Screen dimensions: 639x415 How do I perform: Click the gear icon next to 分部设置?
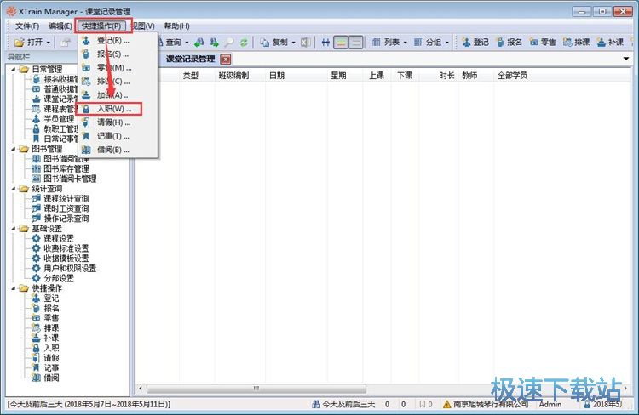37,278
